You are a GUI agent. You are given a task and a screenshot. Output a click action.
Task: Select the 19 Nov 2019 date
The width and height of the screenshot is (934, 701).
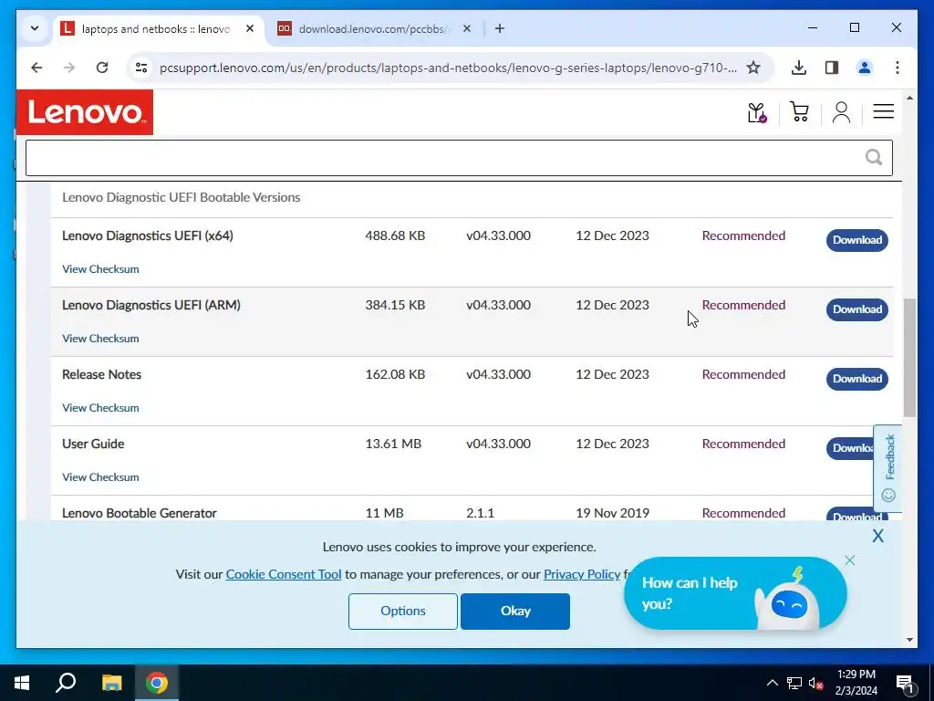[612, 513]
